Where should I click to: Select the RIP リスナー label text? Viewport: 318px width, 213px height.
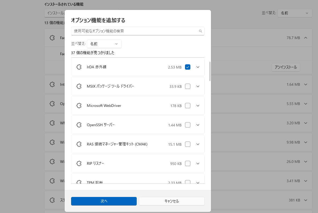95,163
